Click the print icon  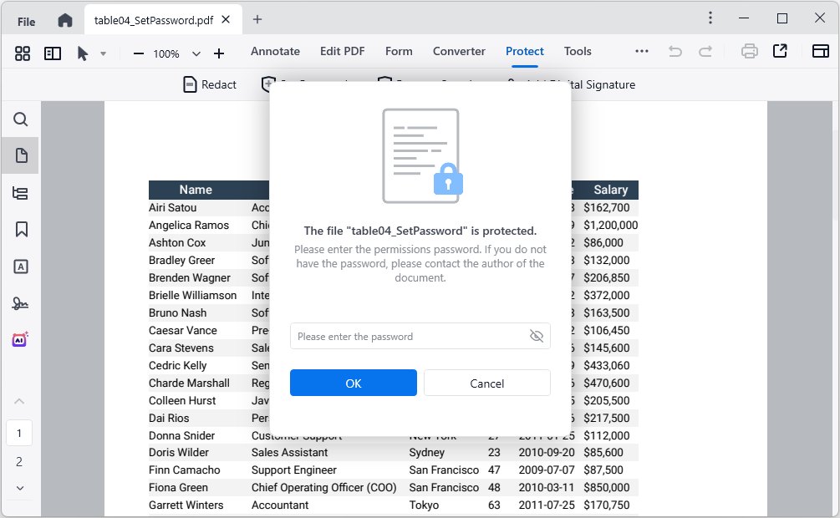(749, 51)
